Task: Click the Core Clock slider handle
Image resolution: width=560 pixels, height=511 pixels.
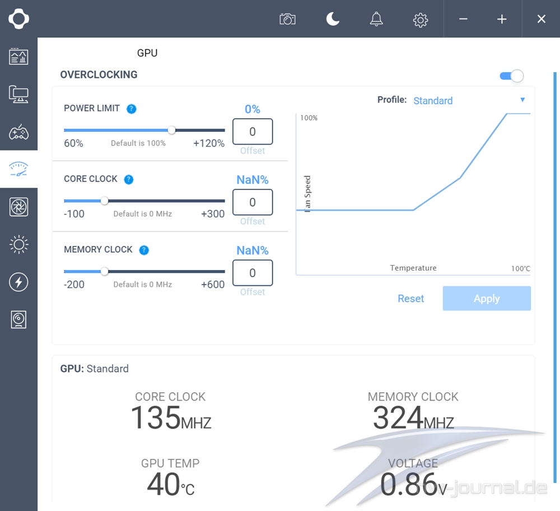Action: coord(104,201)
